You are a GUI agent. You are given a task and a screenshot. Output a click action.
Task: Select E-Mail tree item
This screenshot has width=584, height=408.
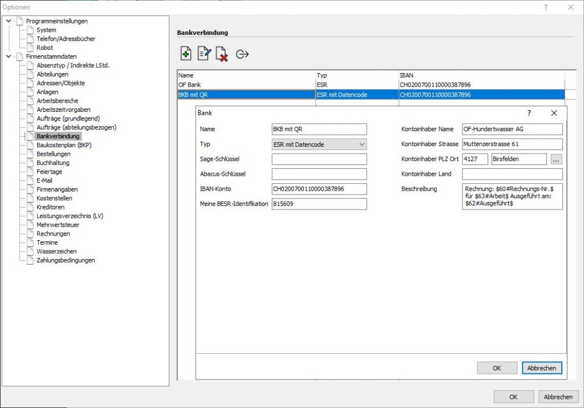(x=44, y=180)
